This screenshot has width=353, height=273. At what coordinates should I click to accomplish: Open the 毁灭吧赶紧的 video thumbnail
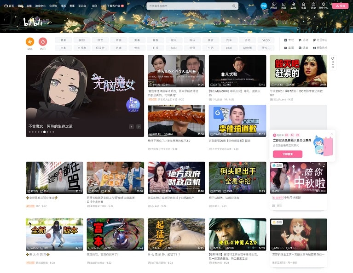(x=299, y=71)
